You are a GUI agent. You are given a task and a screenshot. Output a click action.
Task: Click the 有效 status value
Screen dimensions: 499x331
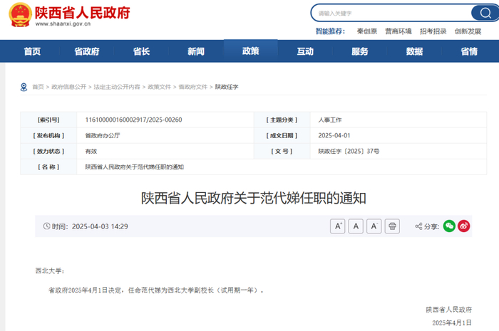91,151
